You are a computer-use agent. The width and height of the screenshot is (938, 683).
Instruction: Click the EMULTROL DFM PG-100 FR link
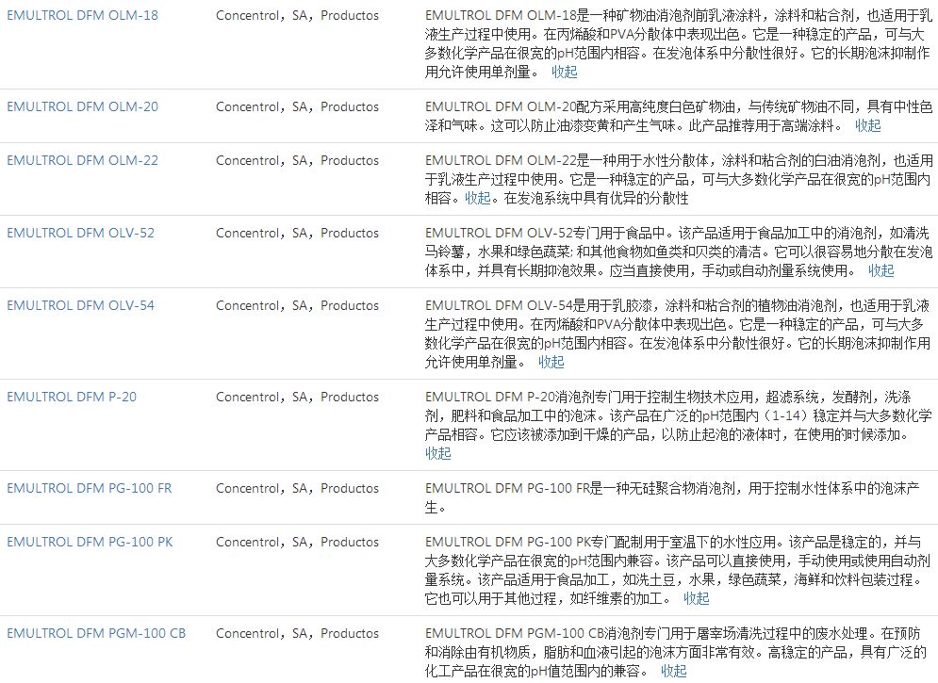[x=90, y=488]
